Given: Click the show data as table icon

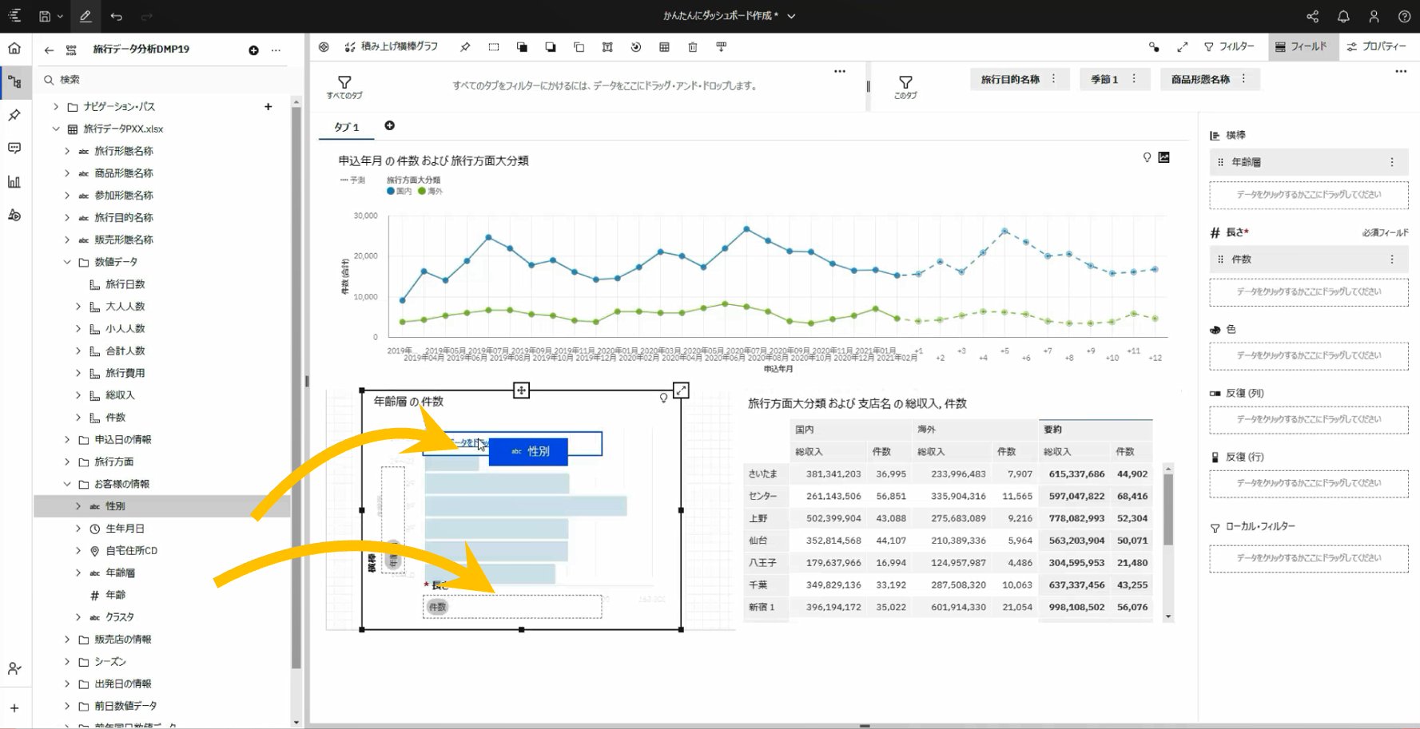Looking at the screenshot, I should tap(664, 47).
